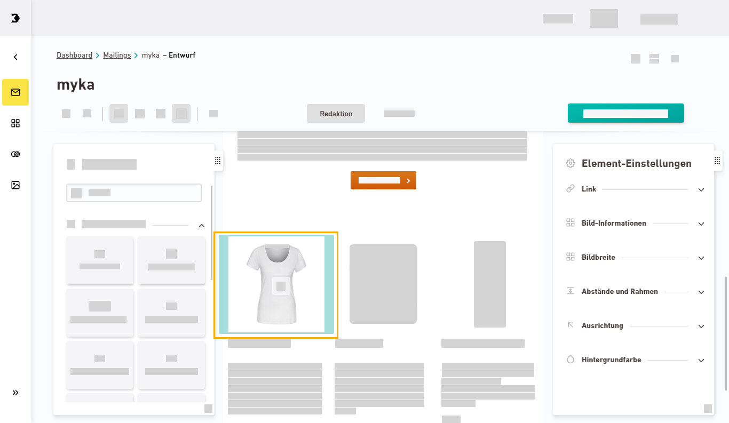This screenshot has width=729, height=423.
Task: Go to Dashboard via breadcrumb
Action: (74, 55)
